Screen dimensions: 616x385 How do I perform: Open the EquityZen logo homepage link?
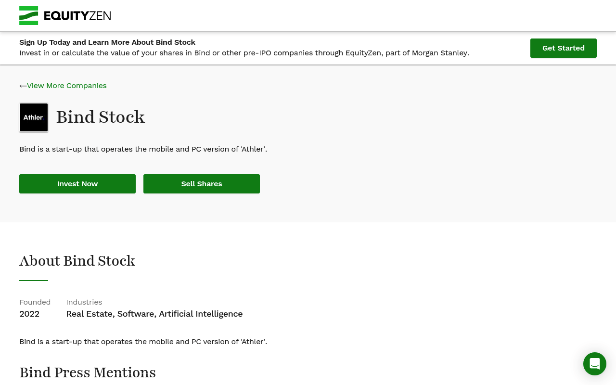click(65, 16)
